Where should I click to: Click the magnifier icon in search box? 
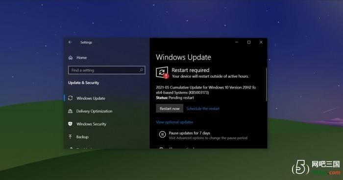pos(141,70)
